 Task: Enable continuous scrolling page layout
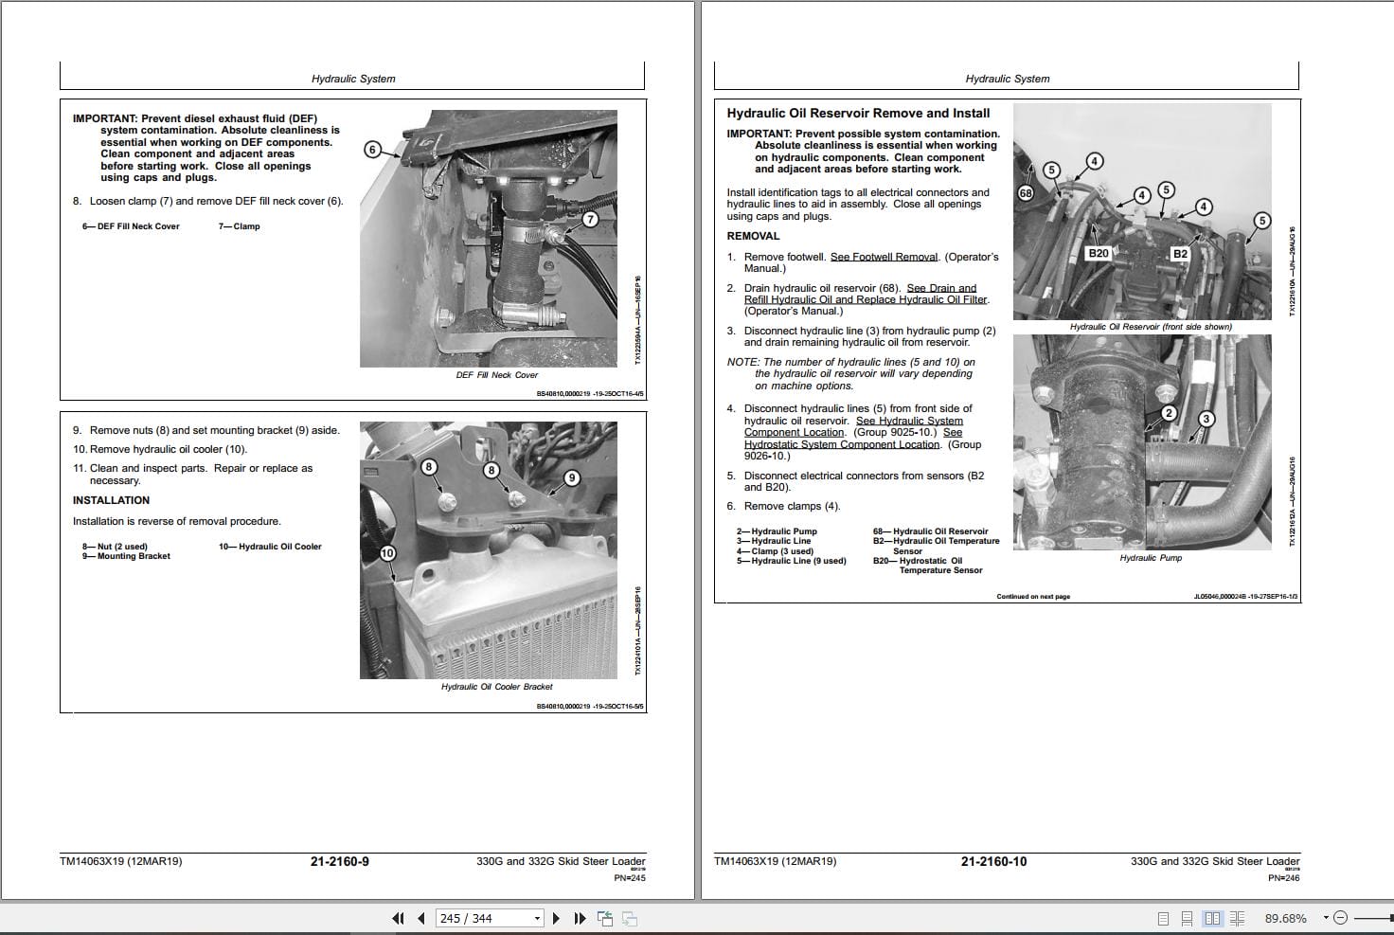(1188, 918)
